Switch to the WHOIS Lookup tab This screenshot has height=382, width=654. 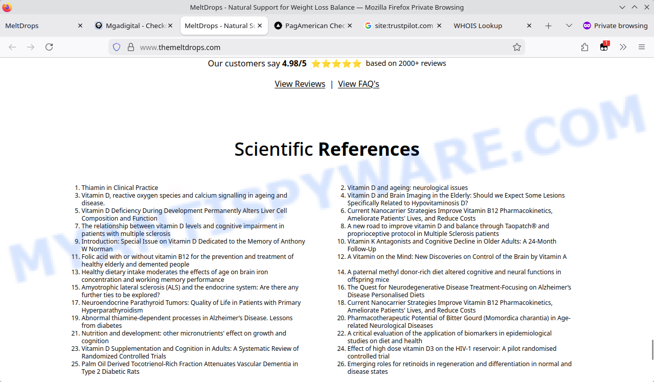tap(478, 26)
